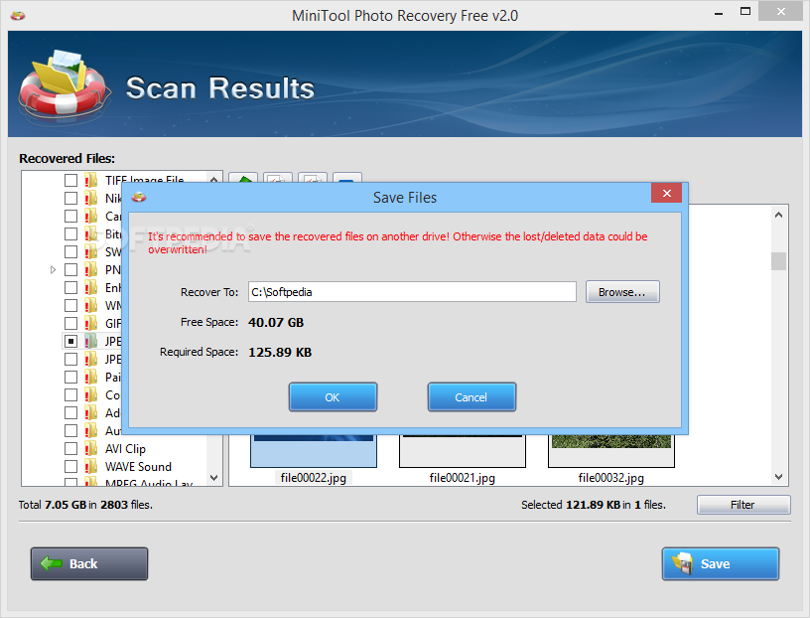Click the thumbnail pane scroll-up arrow
Screen dimensions: 810x618
tap(778, 215)
